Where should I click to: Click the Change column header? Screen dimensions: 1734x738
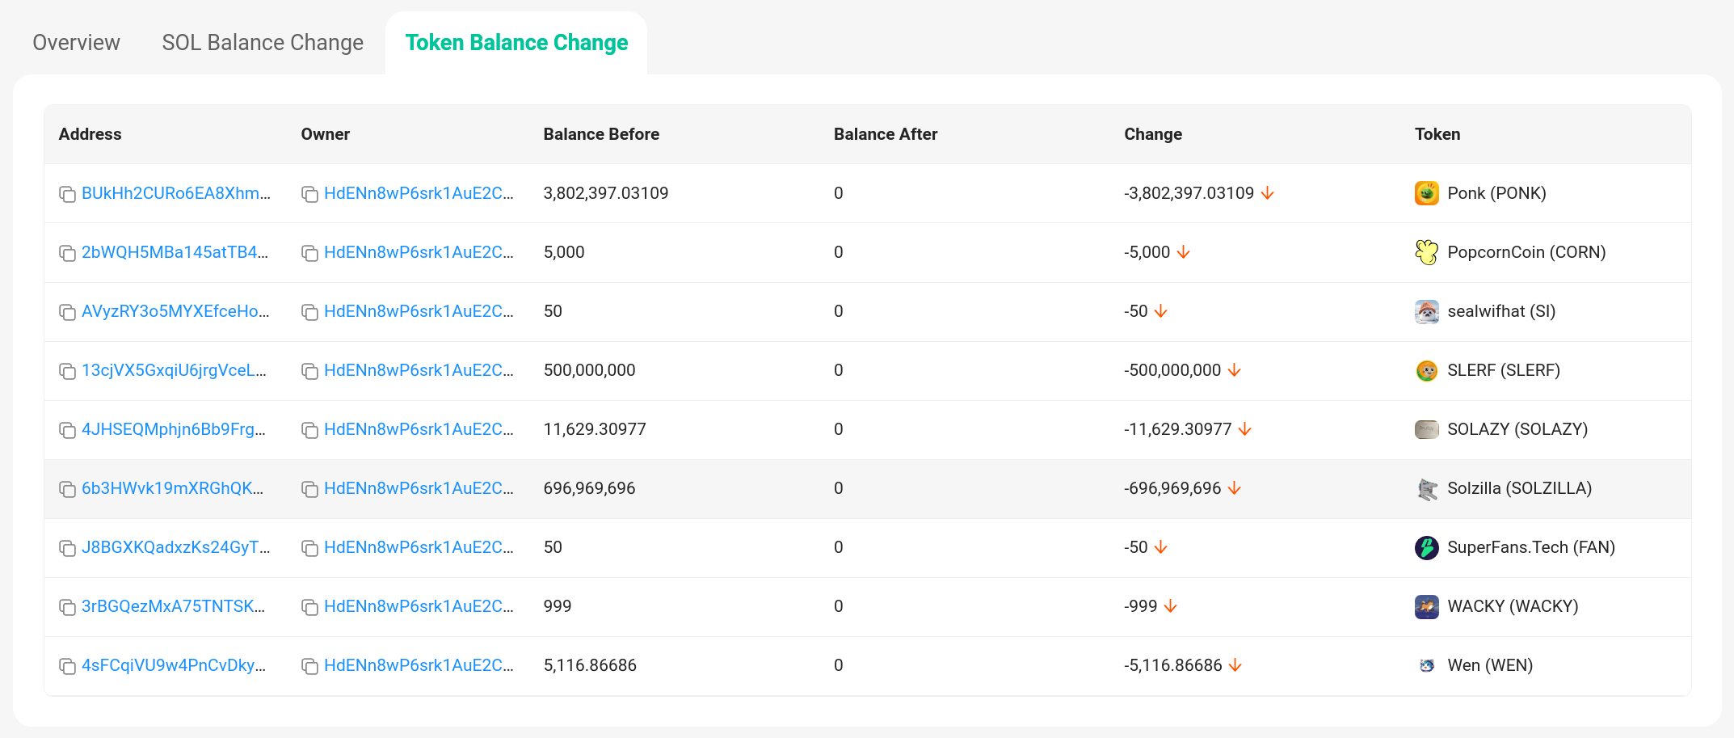[x=1152, y=134]
